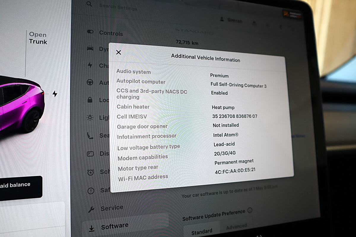Screen dimensions: 356x237
Task: Select the Dynamics car icon
Action: coord(90,48)
